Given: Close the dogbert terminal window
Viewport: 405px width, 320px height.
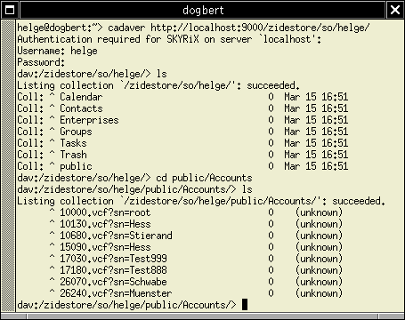Looking at the screenshot, I should [395, 10].
